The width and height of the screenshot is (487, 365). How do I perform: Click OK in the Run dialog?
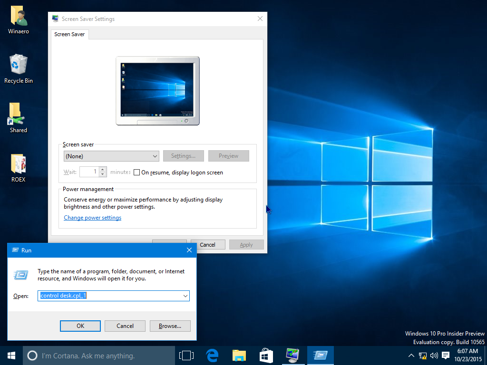[x=80, y=326]
